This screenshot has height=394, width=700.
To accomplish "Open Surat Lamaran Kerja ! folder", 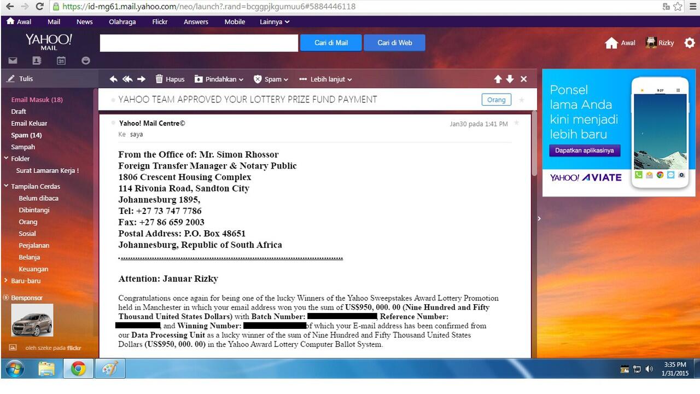I will tap(48, 171).
